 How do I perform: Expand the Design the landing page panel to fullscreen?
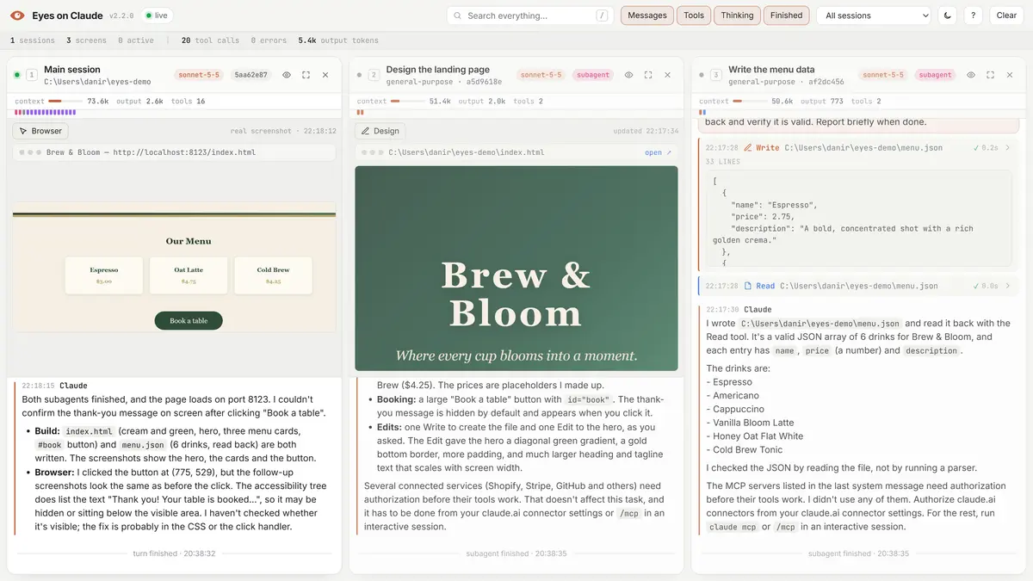pos(648,75)
